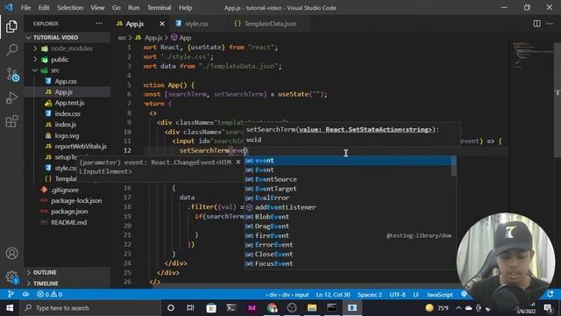Open the Go menu
Image resolution: width=561 pixels, height=316 pixels.
[116, 8]
